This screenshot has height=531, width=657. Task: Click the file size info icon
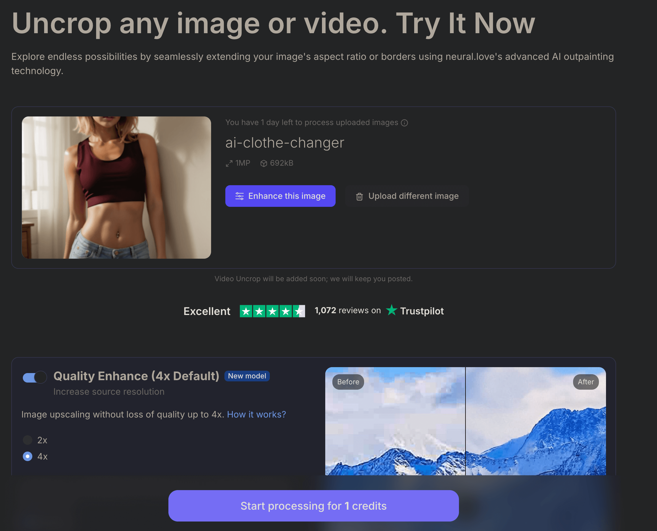(x=264, y=163)
